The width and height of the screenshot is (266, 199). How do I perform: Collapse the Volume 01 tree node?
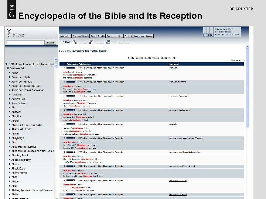(x=8, y=69)
